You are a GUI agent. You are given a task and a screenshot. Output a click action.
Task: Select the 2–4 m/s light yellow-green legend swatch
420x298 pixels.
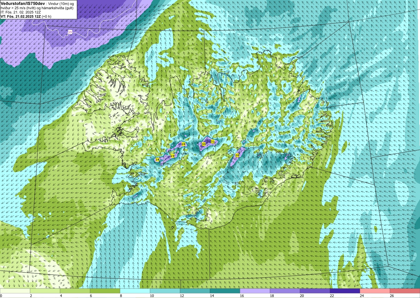(45, 291)
